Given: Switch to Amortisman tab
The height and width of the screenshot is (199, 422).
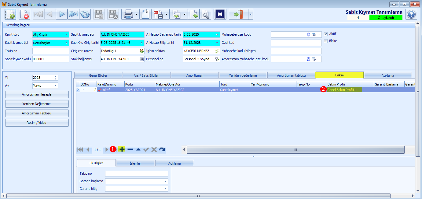Looking at the screenshot, I should point(195,75).
